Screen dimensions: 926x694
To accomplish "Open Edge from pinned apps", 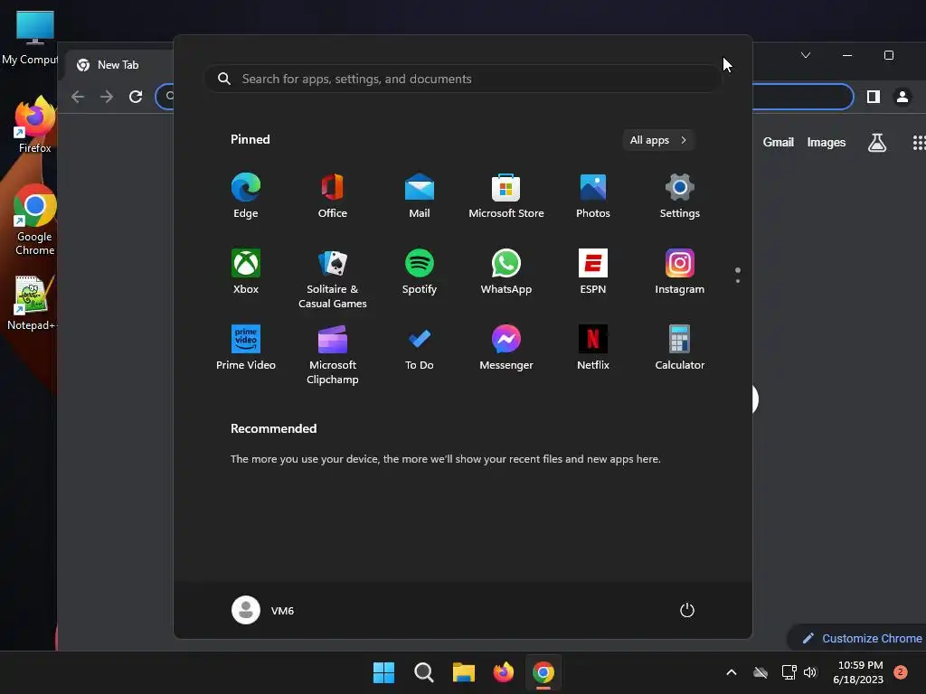I will coord(246,196).
